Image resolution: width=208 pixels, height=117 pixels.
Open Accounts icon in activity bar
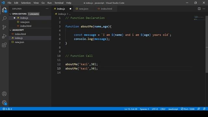[4, 94]
